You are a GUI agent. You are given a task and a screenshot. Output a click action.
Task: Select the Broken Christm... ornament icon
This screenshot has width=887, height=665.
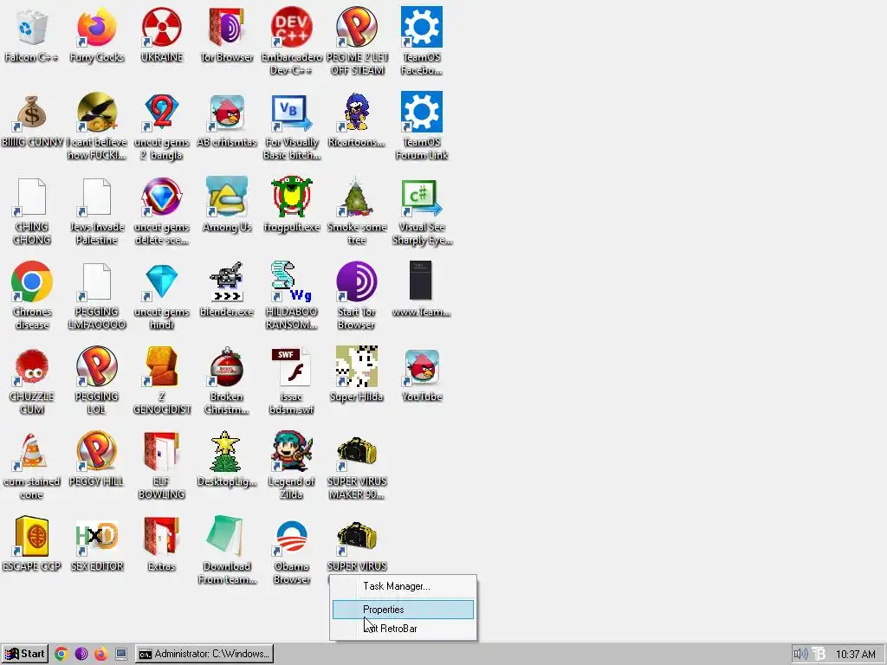[226, 366]
